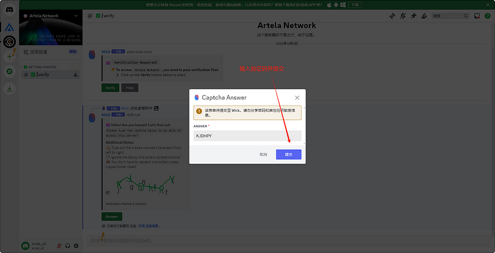Screen dimensions: 495x253
Task: Show the Member List icon
Action: pyautogui.click(x=424, y=16)
